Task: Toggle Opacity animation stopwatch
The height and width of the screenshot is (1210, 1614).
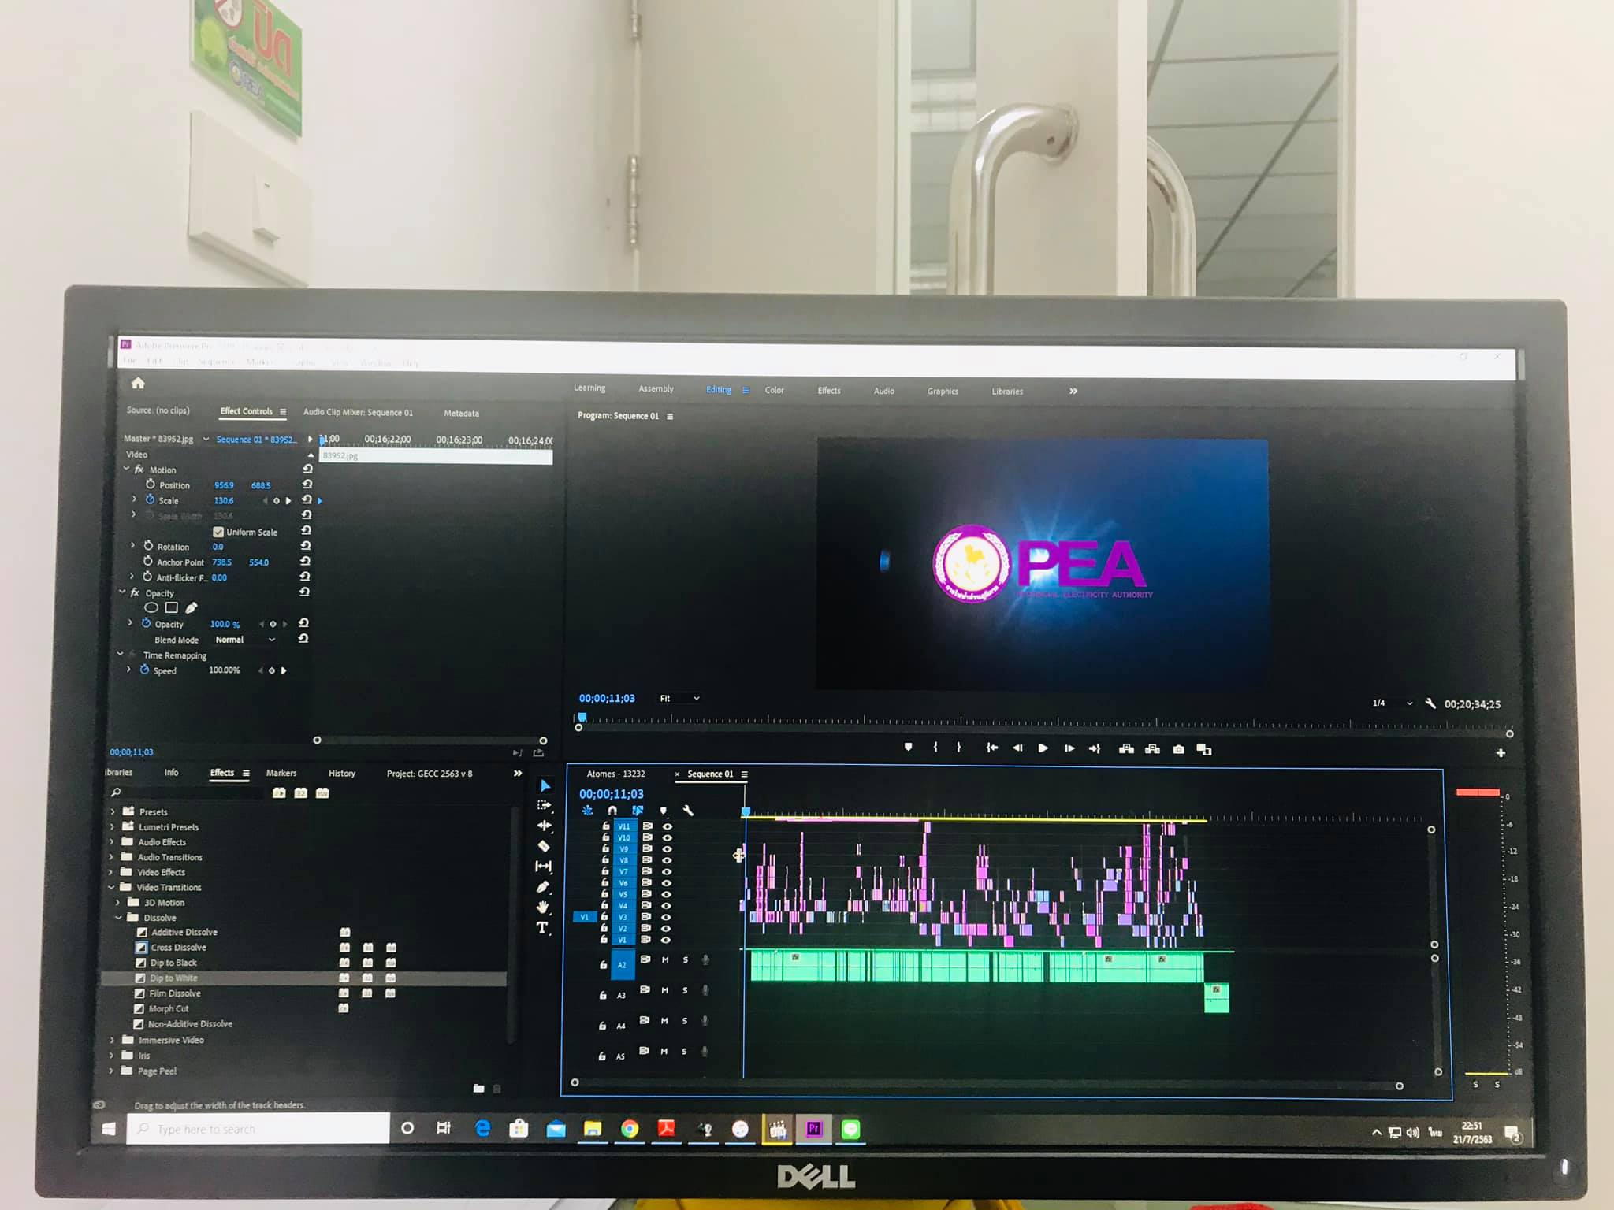Action: click(146, 623)
